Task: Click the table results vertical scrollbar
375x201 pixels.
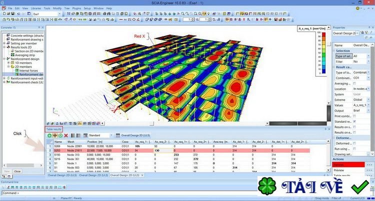Action: pyautogui.click(x=328, y=156)
